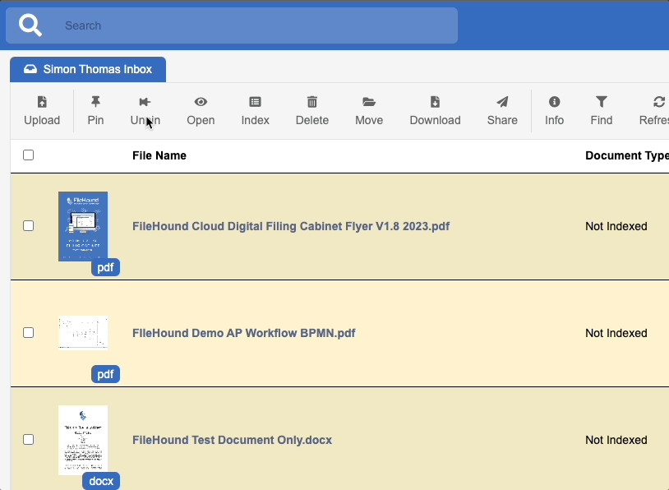This screenshot has width=669, height=490.
Task: Click the Document Type column header
Action: click(627, 155)
